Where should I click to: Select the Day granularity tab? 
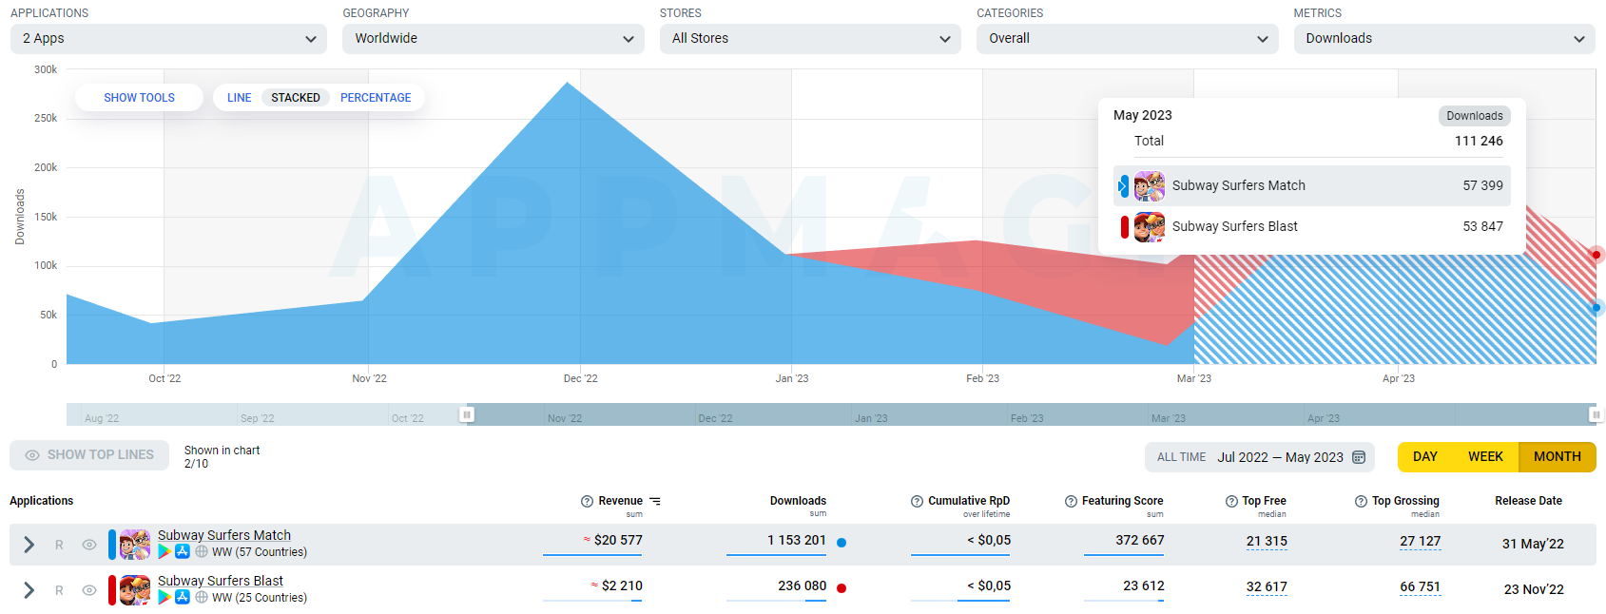[x=1424, y=457]
